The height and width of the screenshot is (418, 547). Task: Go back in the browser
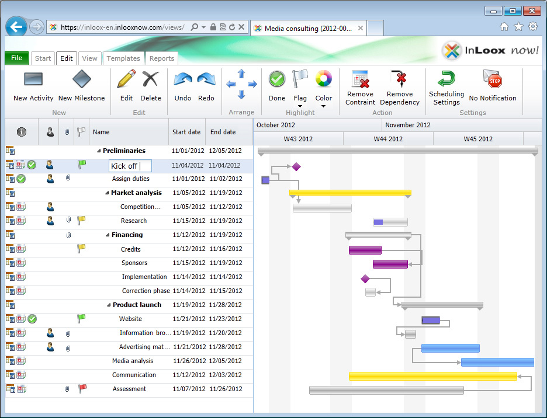tap(16, 26)
